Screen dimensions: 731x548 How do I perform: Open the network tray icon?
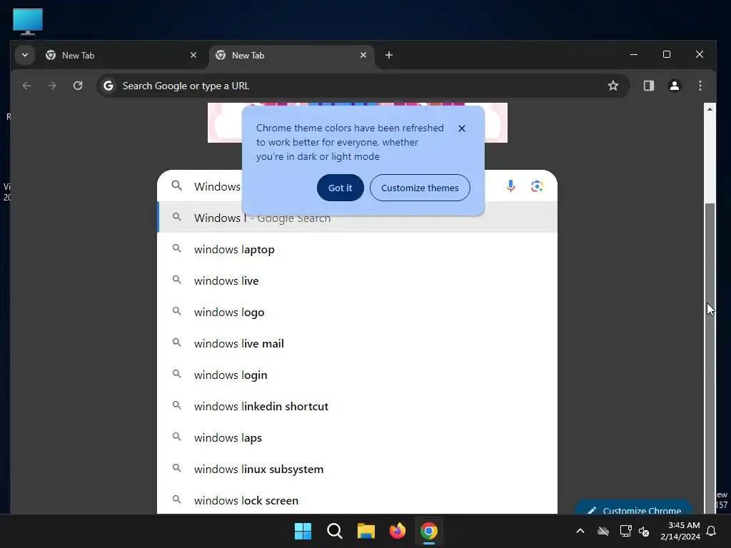[625, 531]
